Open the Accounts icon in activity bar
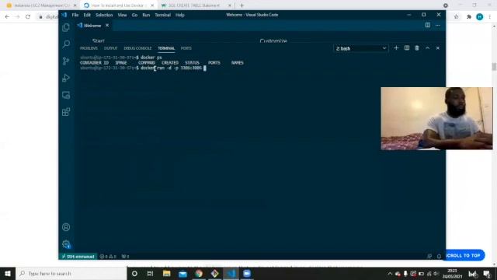The height and width of the screenshot is (280, 497). click(x=66, y=227)
